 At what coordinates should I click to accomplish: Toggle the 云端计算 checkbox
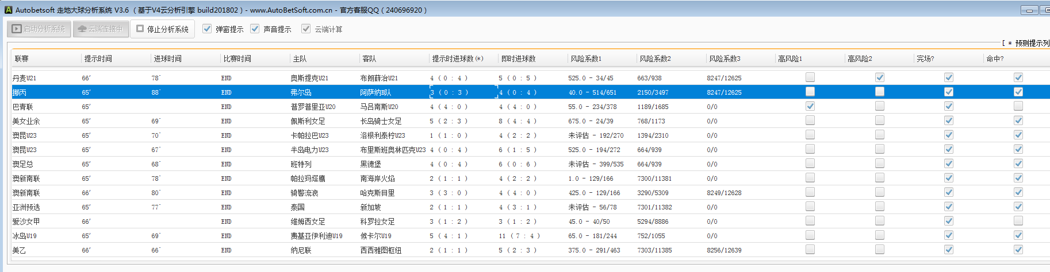pyautogui.click(x=306, y=29)
